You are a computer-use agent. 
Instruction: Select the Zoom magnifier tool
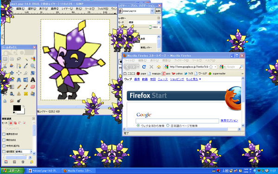click(x=32, y=66)
